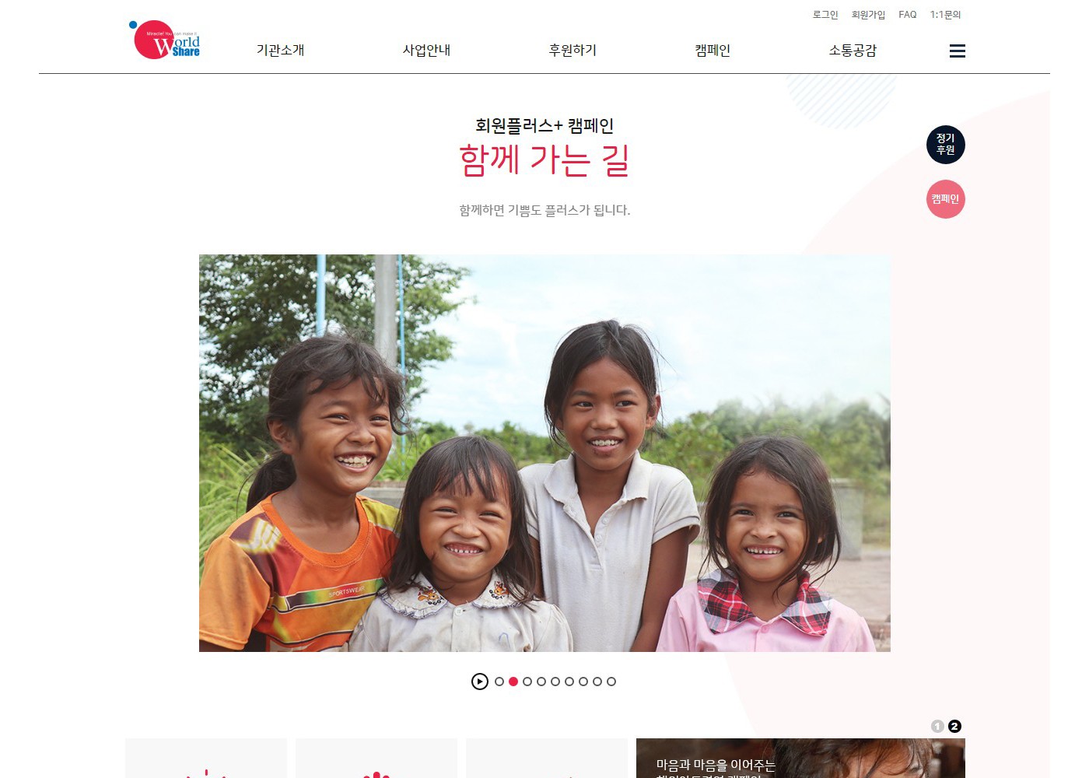Select the first slide indicator dot
The width and height of the screenshot is (1089, 778).
pos(499,682)
